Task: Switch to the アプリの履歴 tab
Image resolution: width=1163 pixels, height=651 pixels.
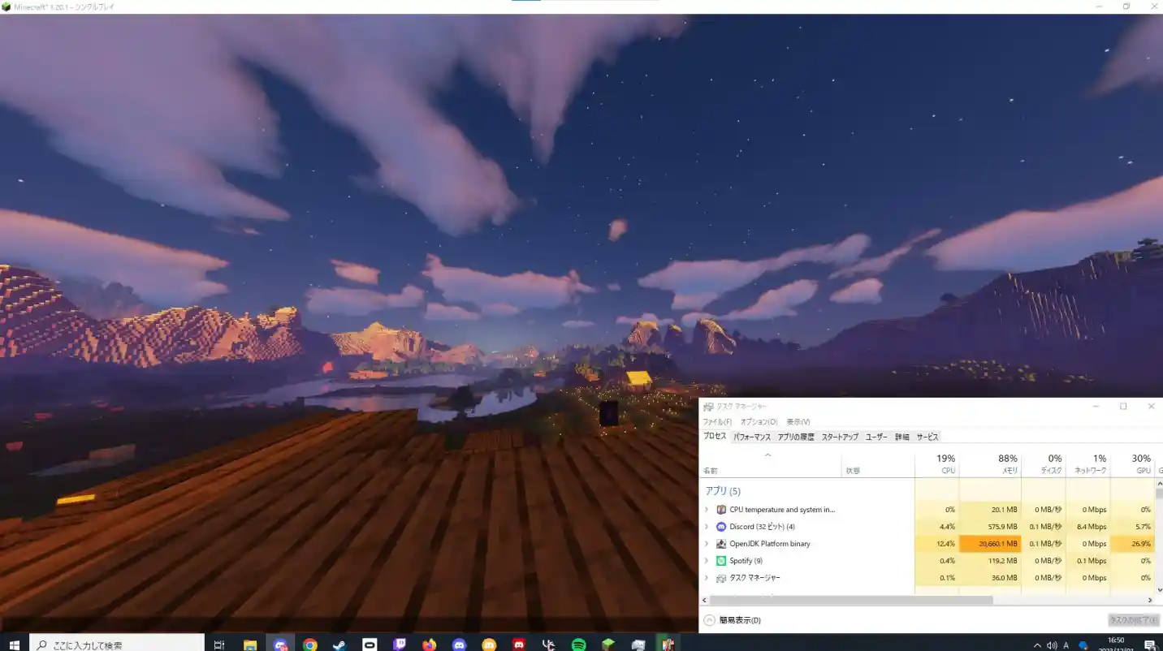Action: pyautogui.click(x=796, y=437)
